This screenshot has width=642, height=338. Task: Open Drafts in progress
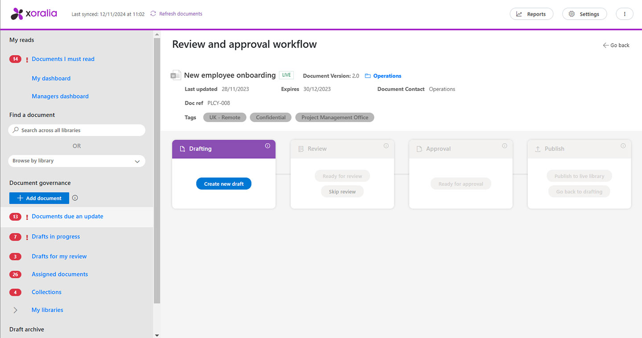56,237
